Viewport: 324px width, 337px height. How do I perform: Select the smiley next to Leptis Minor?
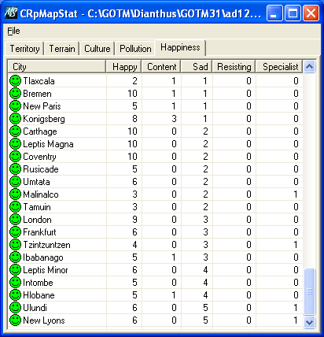[15, 270]
